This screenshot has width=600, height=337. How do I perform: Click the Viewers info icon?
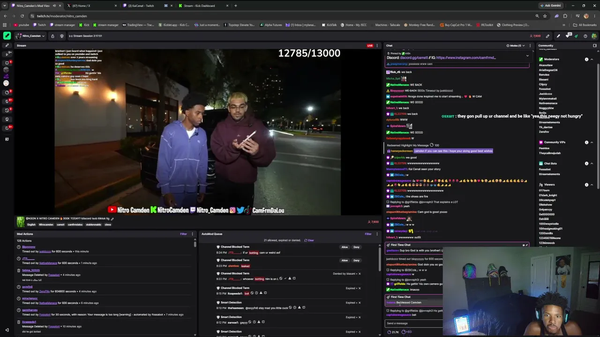pyautogui.click(x=586, y=184)
